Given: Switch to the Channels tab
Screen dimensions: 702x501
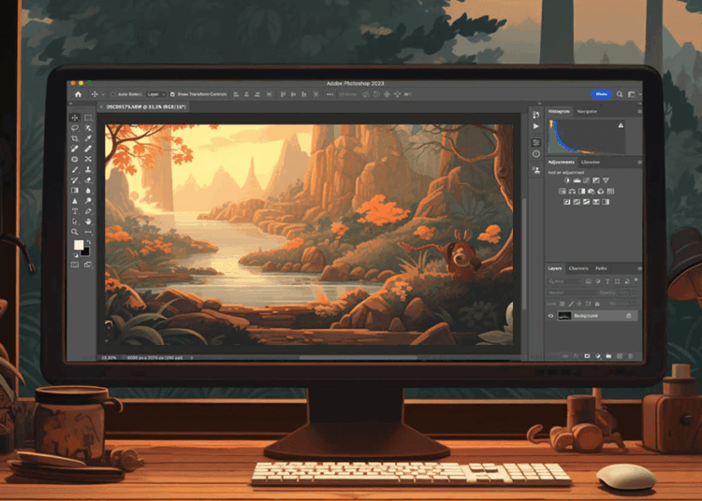Looking at the screenshot, I should click(578, 268).
